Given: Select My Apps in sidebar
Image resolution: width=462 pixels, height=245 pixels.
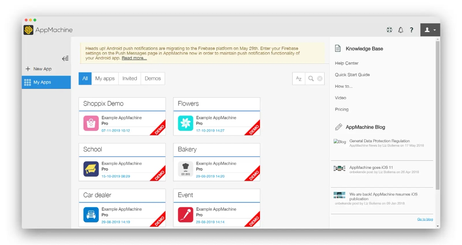Looking at the screenshot, I should point(46,82).
